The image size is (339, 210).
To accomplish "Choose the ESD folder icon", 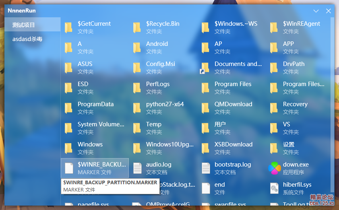I will click(68, 88).
